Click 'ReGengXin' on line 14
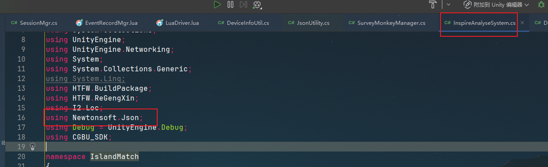 115,98
